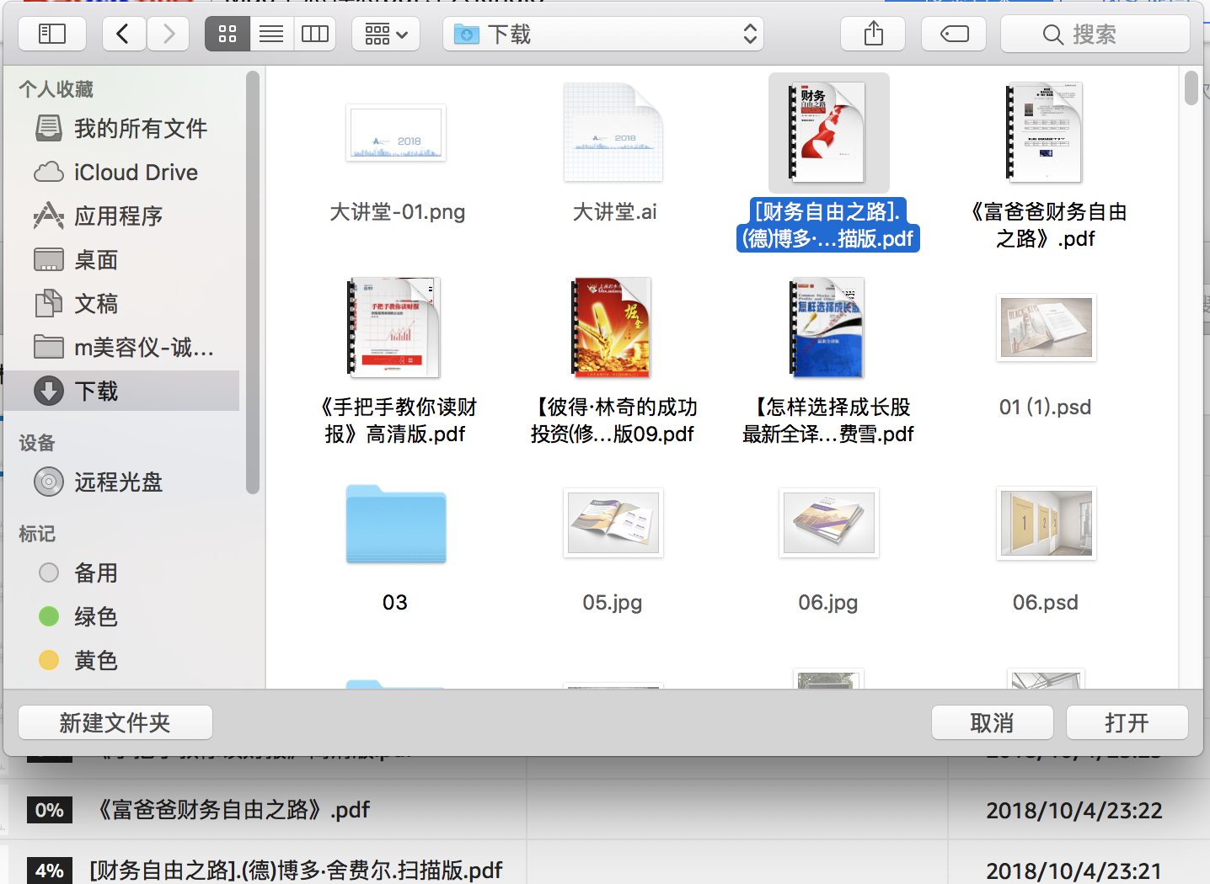Select 应用程序 in sidebar
Image resolution: width=1210 pixels, height=884 pixels.
[x=122, y=216]
